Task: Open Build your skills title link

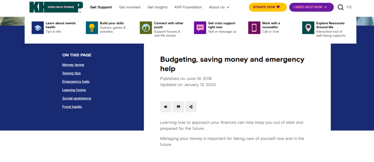Action: tap(112, 23)
